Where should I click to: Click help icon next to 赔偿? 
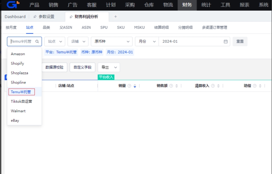pyautogui.click(x=255, y=86)
